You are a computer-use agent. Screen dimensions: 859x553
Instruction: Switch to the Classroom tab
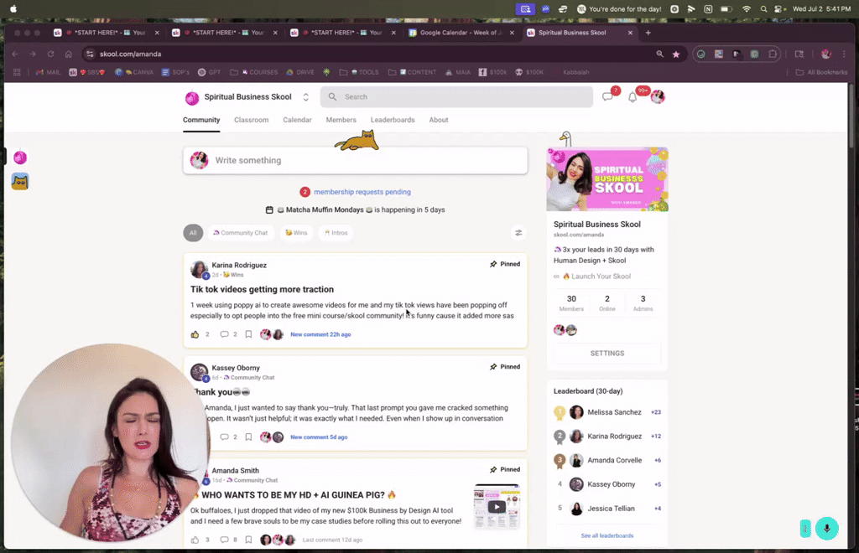pyautogui.click(x=252, y=120)
